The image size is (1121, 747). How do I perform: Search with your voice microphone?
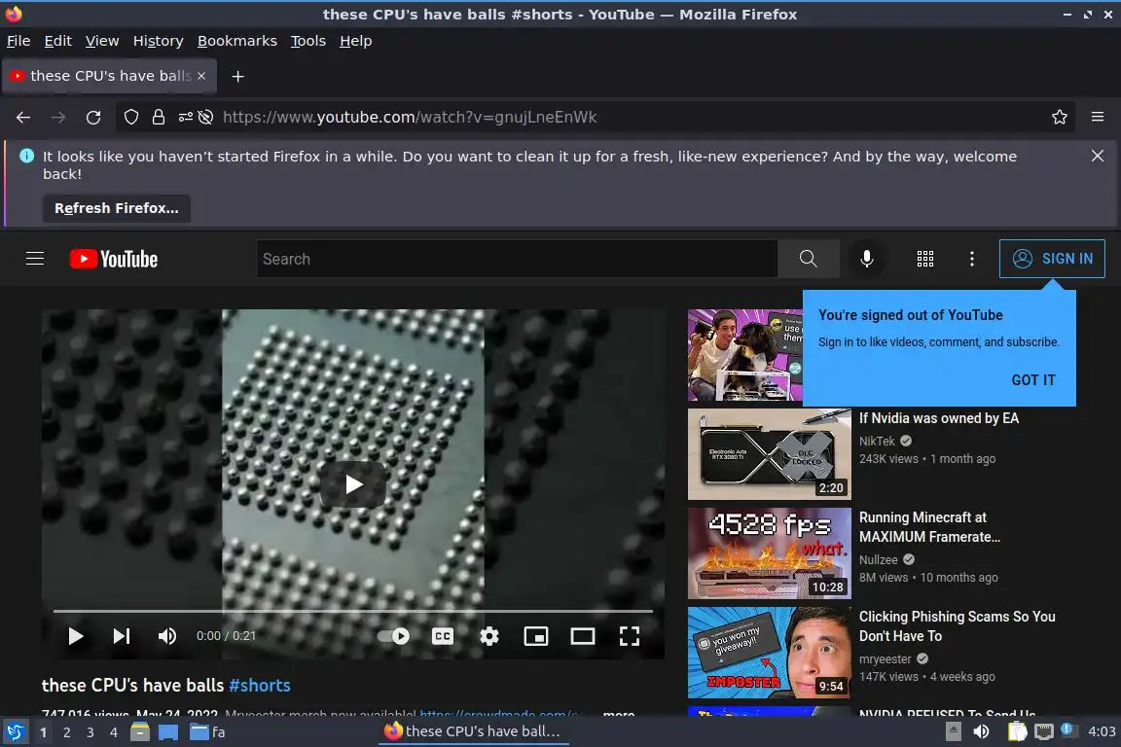coord(866,259)
